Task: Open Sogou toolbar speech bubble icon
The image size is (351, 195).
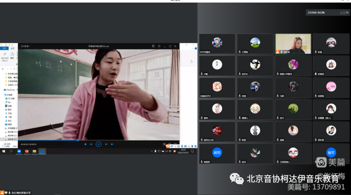Action: [172, 146]
